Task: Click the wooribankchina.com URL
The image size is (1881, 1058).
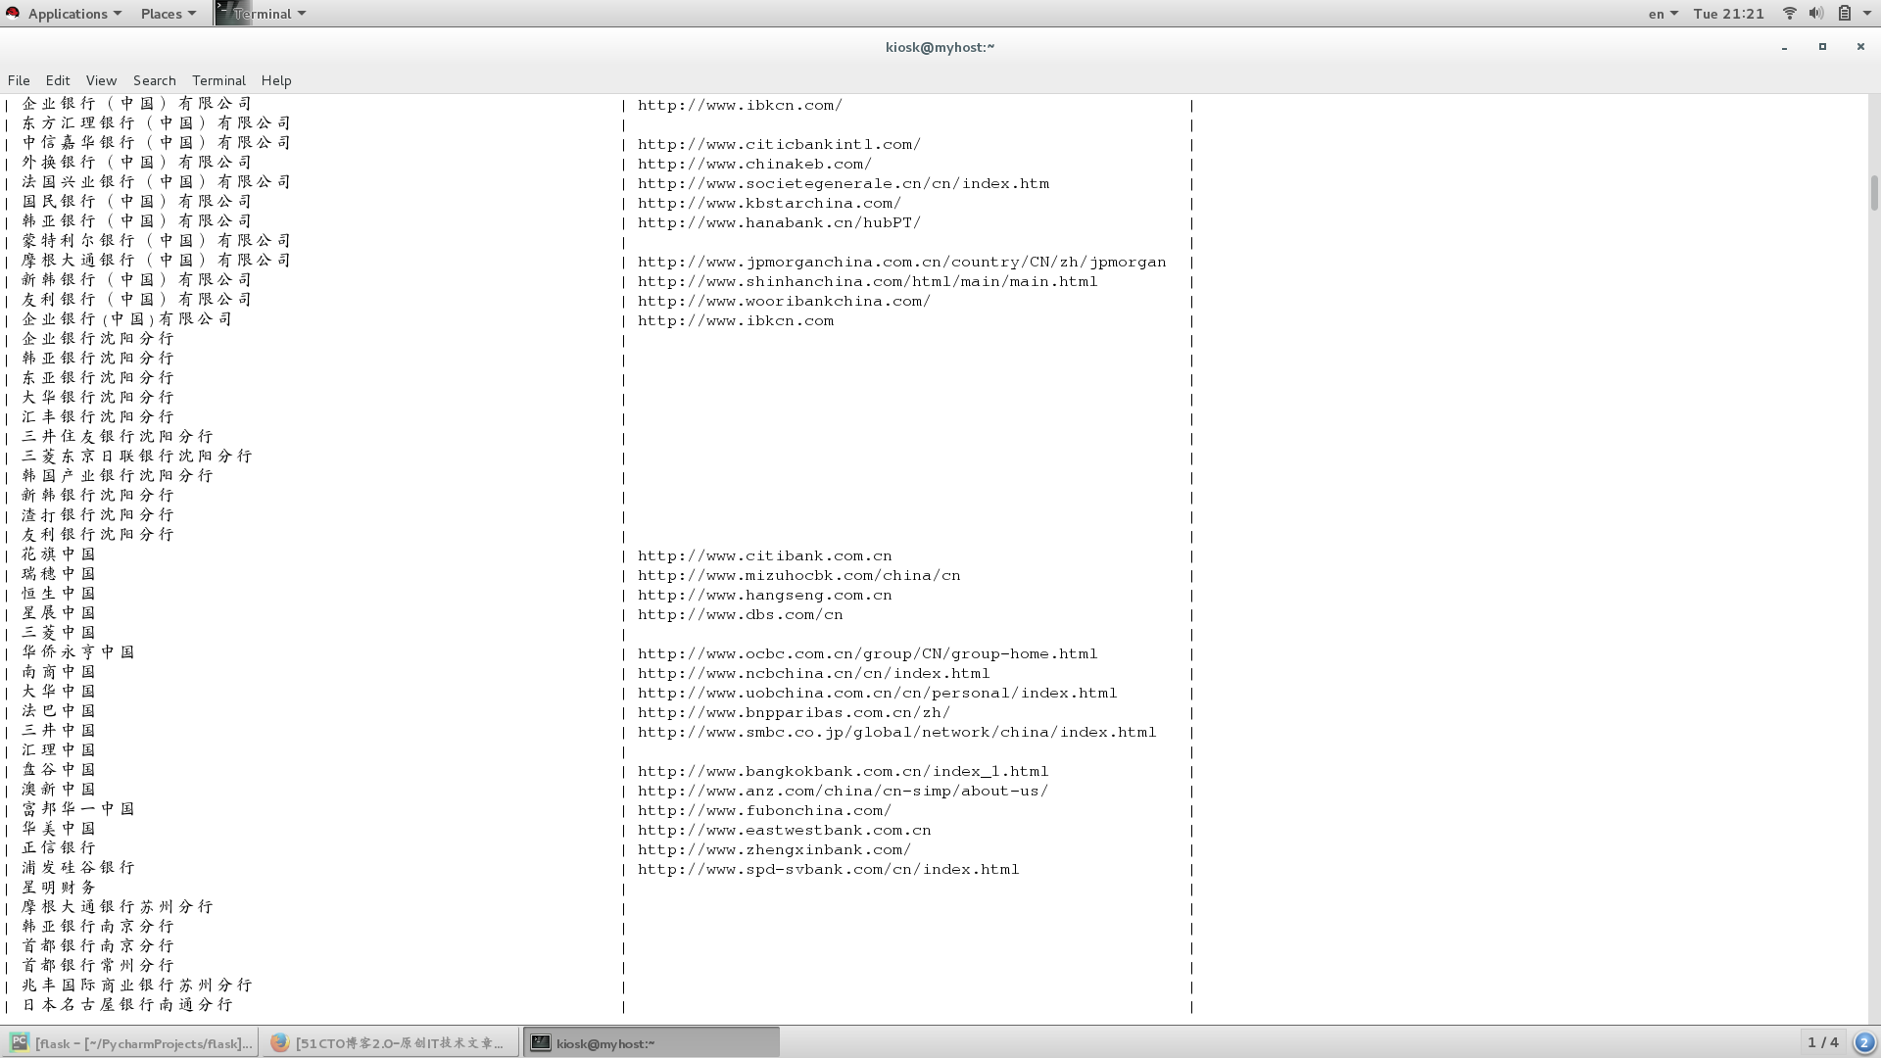Action: coord(784,301)
